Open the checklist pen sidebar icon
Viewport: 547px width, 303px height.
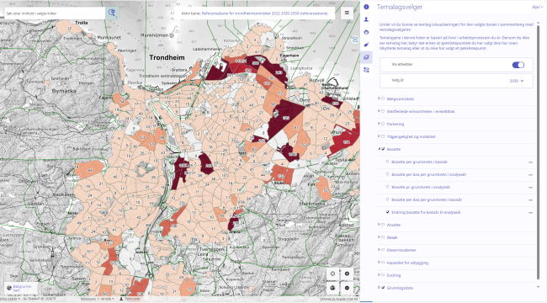click(x=366, y=45)
